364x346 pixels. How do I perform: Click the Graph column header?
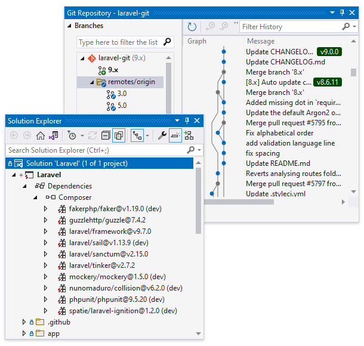pyautogui.click(x=197, y=41)
